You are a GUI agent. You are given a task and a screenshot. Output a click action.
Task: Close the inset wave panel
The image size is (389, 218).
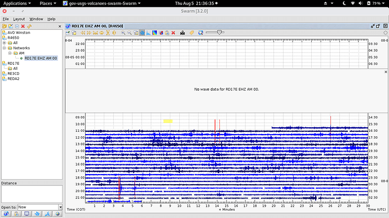pos(386,72)
